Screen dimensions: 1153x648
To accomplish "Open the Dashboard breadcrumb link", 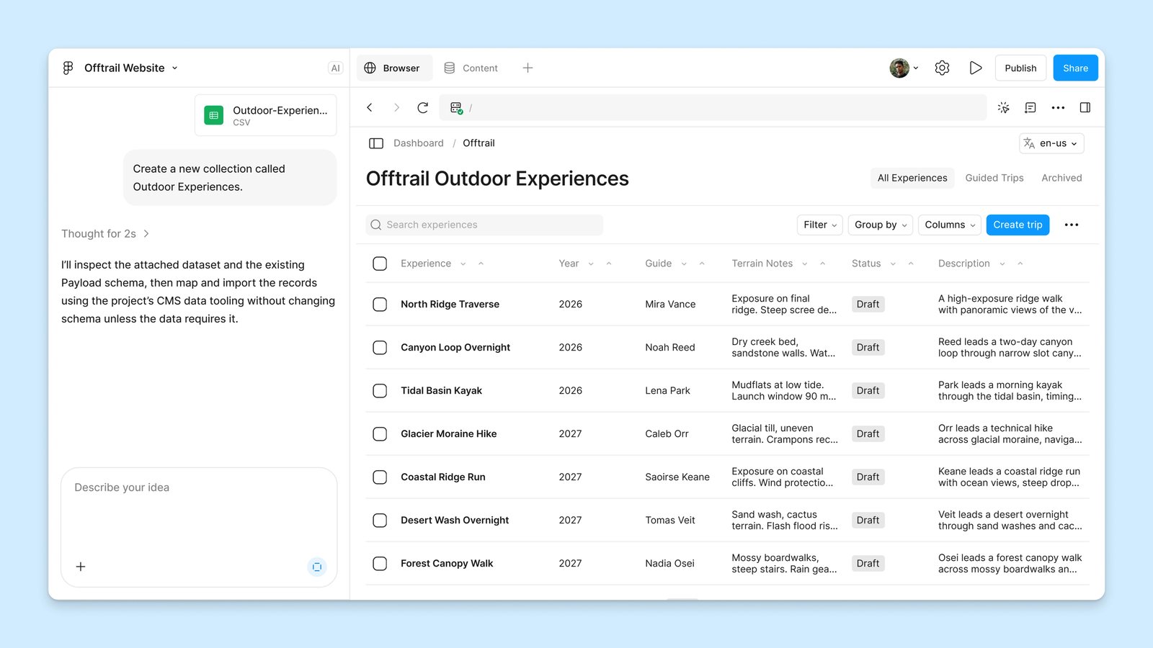I will [x=419, y=143].
